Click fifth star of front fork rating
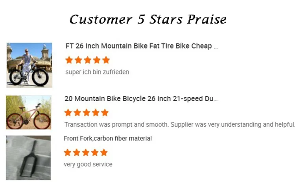The image size is (295, 182). (x=104, y=153)
